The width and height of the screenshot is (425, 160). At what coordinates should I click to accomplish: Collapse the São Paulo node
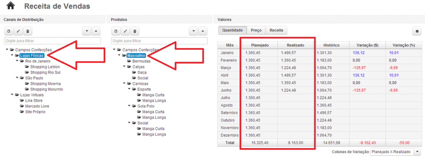pos(17,78)
